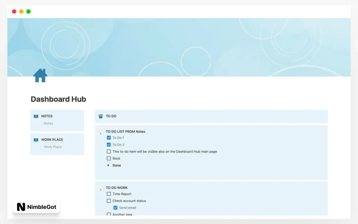Image resolution: width=358 pixels, height=224 pixels.
Task: Click the blue circles cover image
Action: pos(179,47)
